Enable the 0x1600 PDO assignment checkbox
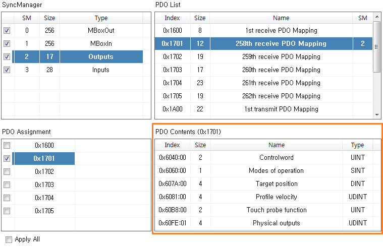The height and width of the screenshot is (247, 383). (x=7, y=146)
